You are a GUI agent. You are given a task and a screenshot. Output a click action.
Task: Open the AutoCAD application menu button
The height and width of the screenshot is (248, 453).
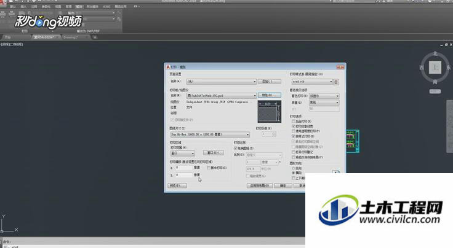click(x=2, y=2)
